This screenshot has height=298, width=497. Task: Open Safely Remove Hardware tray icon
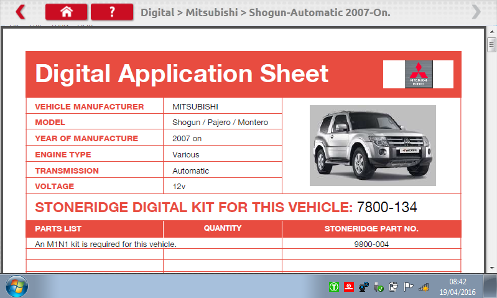tap(378, 287)
